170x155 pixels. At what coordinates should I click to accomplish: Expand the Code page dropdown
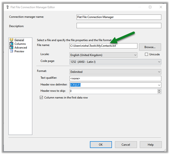point(159,62)
